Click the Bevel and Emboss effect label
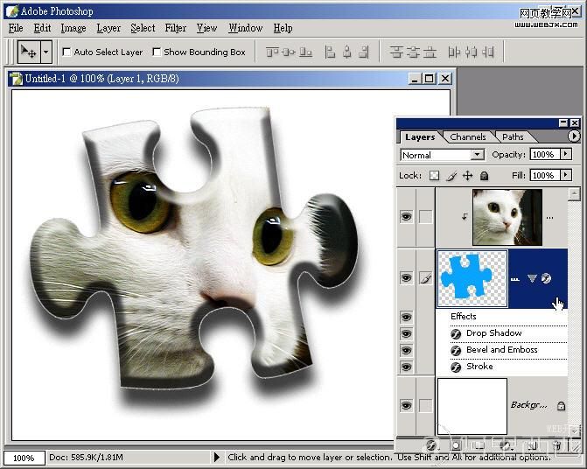The height and width of the screenshot is (469, 587). (501, 350)
